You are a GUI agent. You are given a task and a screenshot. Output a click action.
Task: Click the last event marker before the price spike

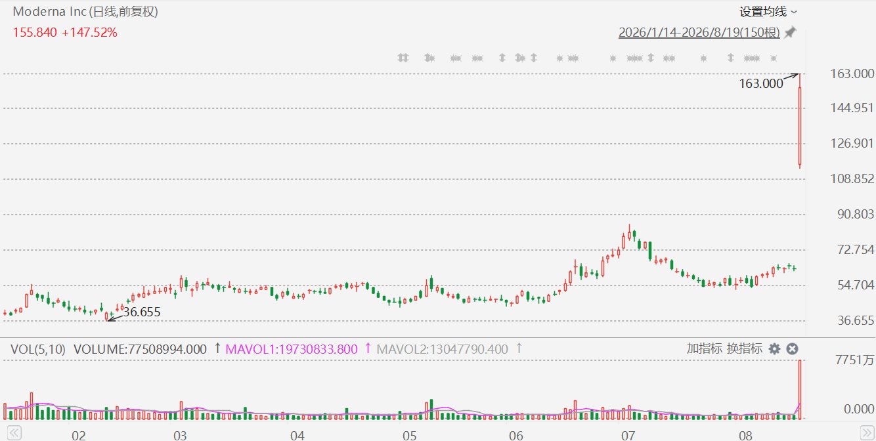click(774, 58)
